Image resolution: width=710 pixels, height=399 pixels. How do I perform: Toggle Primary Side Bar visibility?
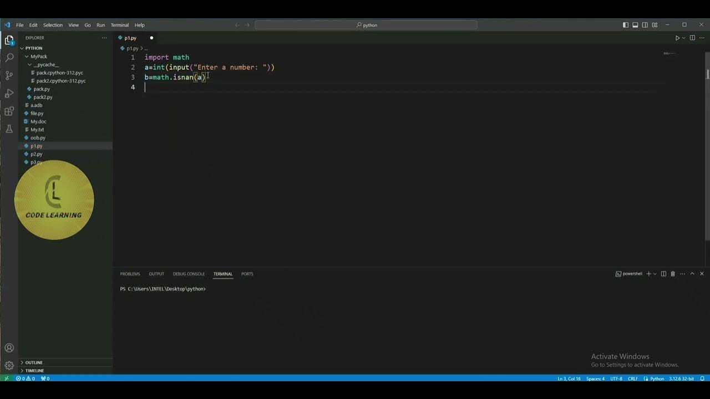[626, 25]
